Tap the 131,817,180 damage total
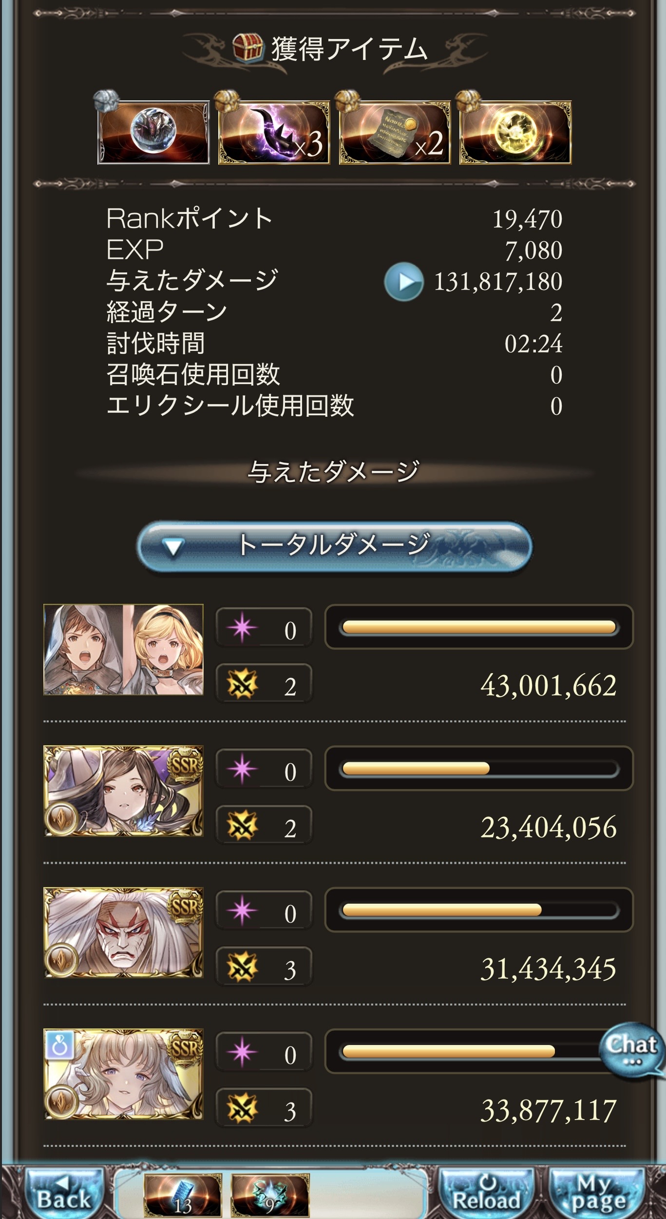 coord(498,282)
